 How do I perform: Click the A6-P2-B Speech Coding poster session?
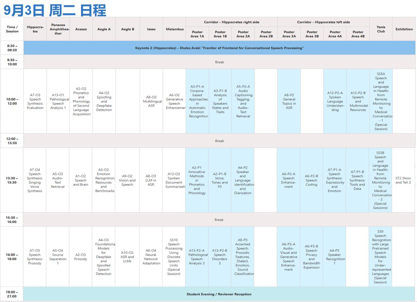click(311, 180)
